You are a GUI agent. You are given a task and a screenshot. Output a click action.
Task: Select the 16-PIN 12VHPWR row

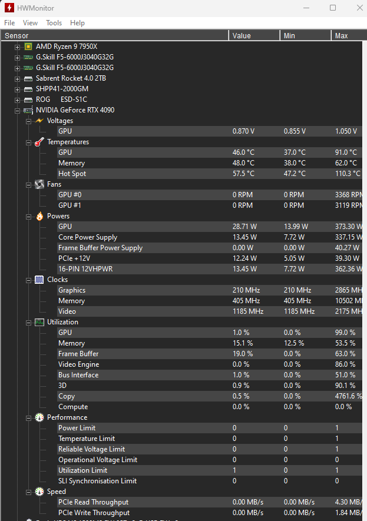click(210, 269)
